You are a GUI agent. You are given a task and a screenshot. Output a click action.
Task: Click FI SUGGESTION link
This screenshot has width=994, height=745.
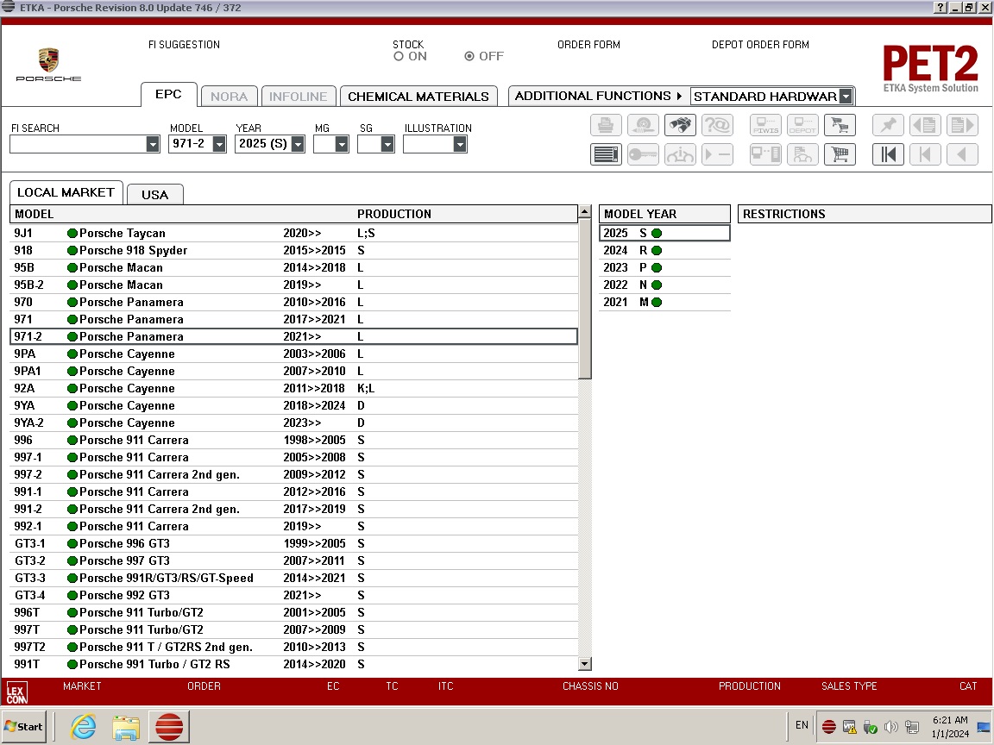coord(184,45)
